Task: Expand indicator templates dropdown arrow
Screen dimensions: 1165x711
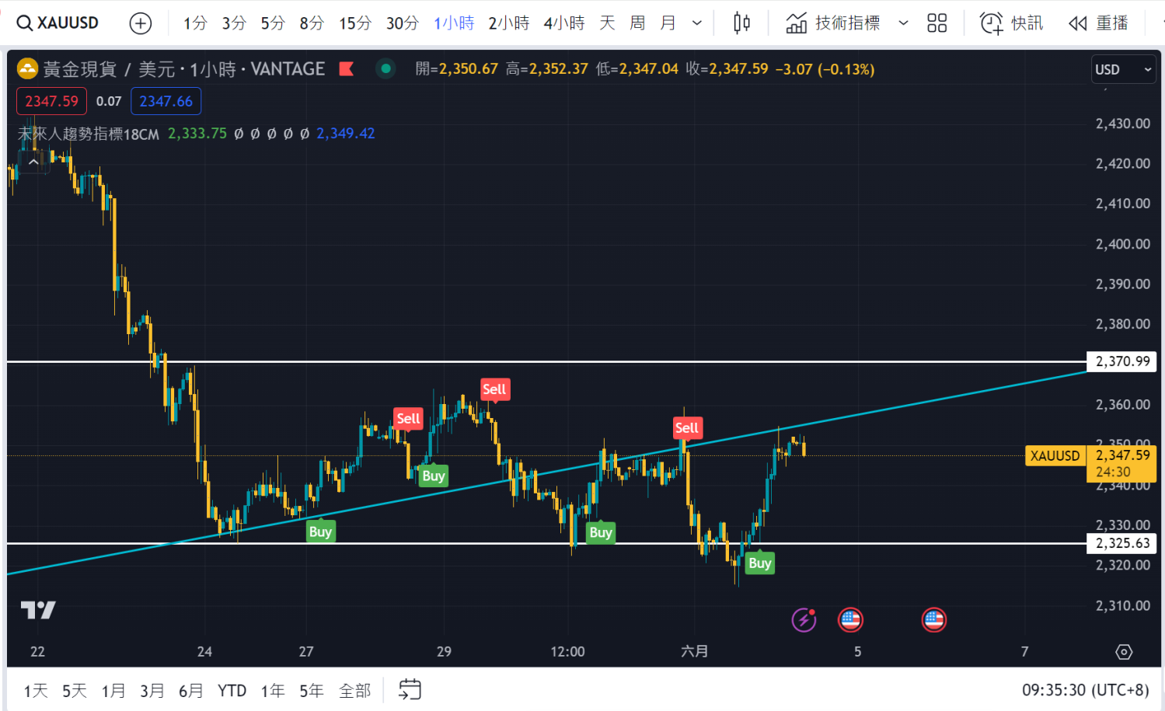Action: 903,23
